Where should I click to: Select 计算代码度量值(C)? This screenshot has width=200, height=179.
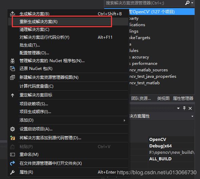pos(68,86)
